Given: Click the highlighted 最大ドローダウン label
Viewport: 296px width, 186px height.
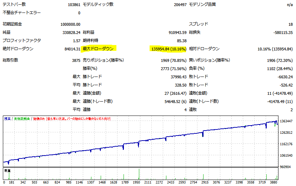Looking at the screenshot, I should tap(98, 49).
